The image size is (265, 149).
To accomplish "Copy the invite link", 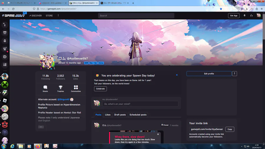I will [x=230, y=129].
